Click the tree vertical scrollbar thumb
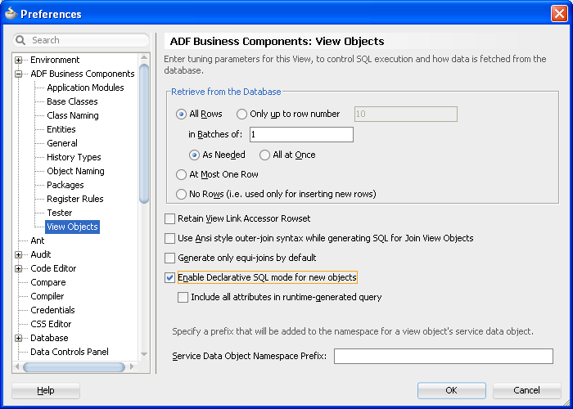Screen dimensions: 573x409 tap(144, 133)
